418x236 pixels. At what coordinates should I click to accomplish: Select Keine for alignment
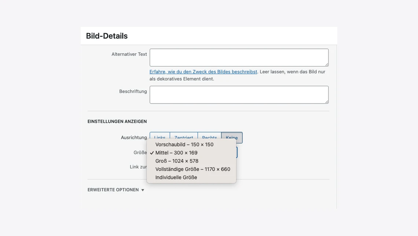[232, 137]
